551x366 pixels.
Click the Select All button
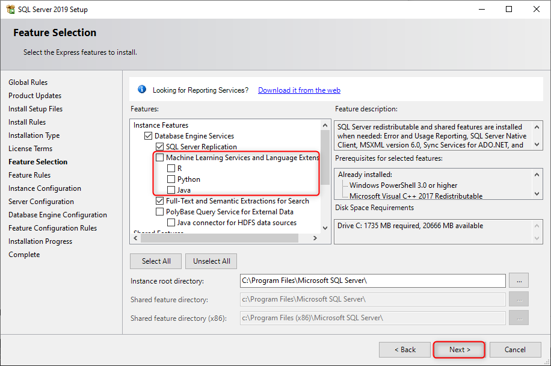point(156,261)
